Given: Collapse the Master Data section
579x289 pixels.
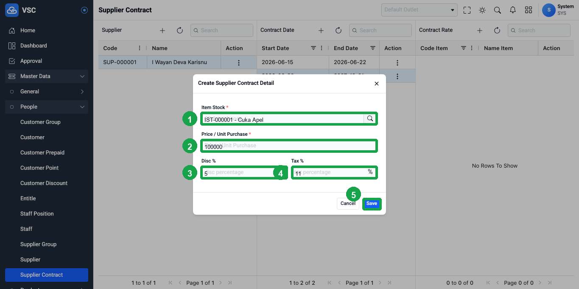Looking at the screenshot, I should tap(47, 76).
